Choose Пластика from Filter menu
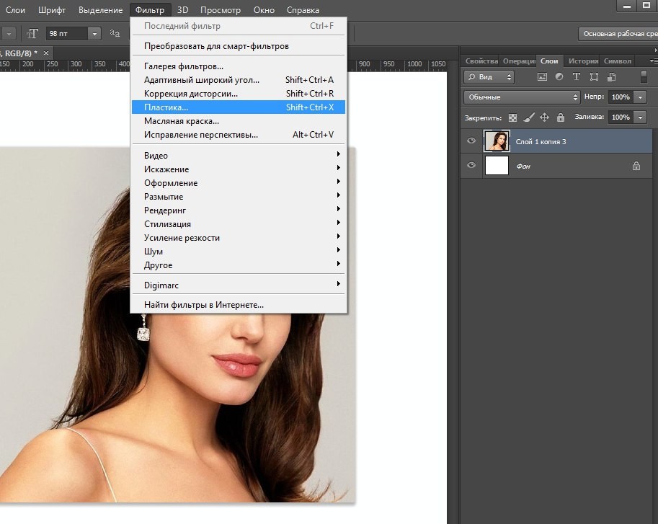Image resolution: width=658 pixels, height=524 pixels. point(239,107)
